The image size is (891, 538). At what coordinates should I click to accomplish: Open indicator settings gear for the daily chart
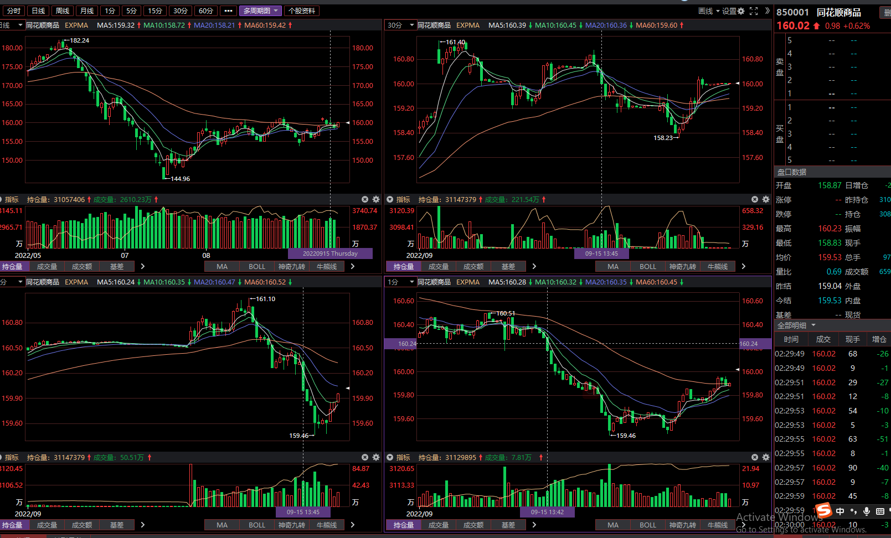pyautogui.click(x=376, y=199)
